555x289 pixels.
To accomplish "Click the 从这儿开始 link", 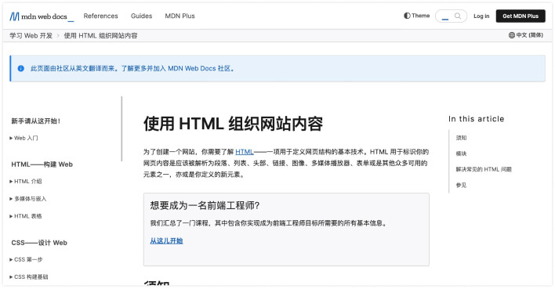I will click(x=166, y=241).
